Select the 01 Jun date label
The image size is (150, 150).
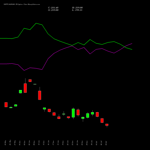tap(20, 143)
